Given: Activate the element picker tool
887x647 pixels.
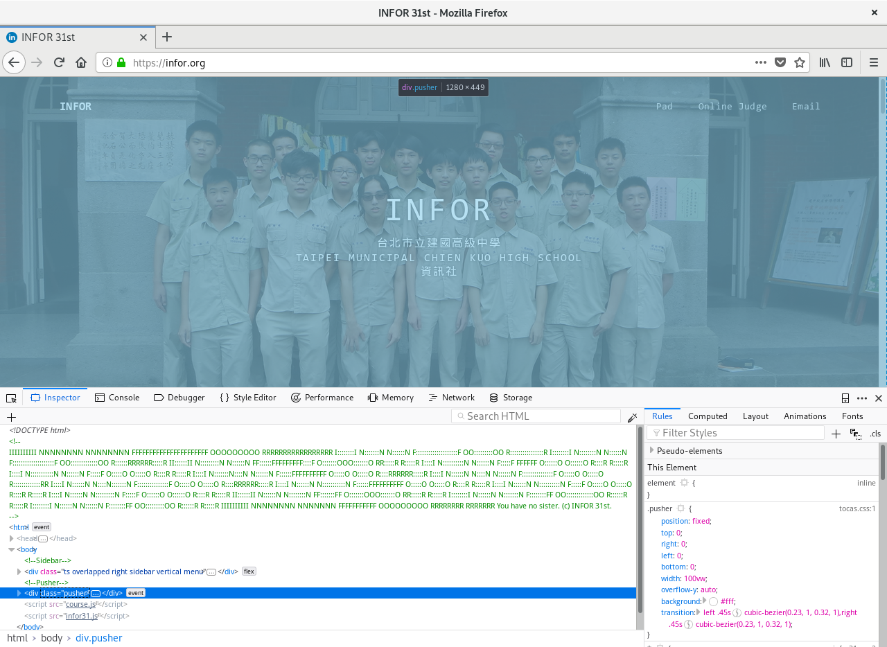Looking at the screenshot, I should pyautogui.click(x=11, y=398).
